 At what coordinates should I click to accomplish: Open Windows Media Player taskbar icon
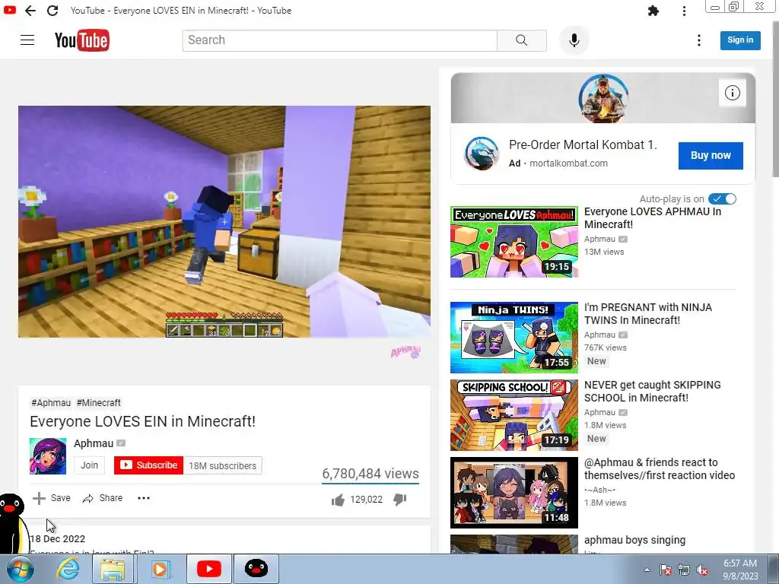[x=160, y=569]
